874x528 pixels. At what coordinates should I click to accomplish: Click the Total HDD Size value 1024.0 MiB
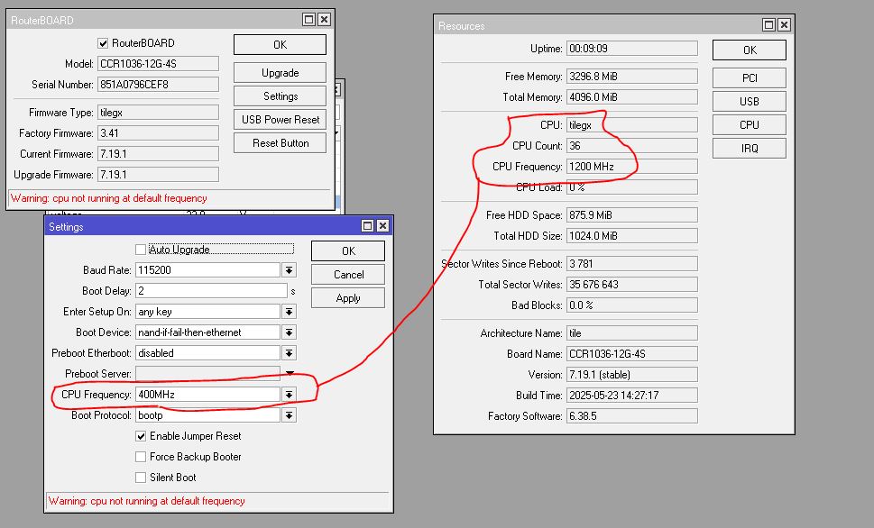[x=632, y=235]
